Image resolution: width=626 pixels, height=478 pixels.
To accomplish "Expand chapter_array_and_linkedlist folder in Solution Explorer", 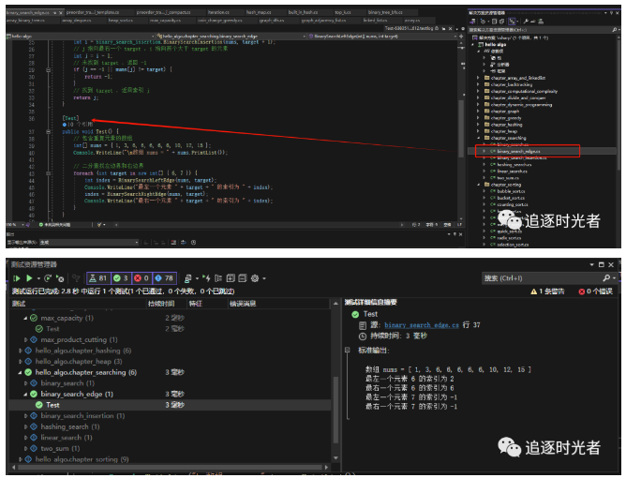I will (478, 78).
